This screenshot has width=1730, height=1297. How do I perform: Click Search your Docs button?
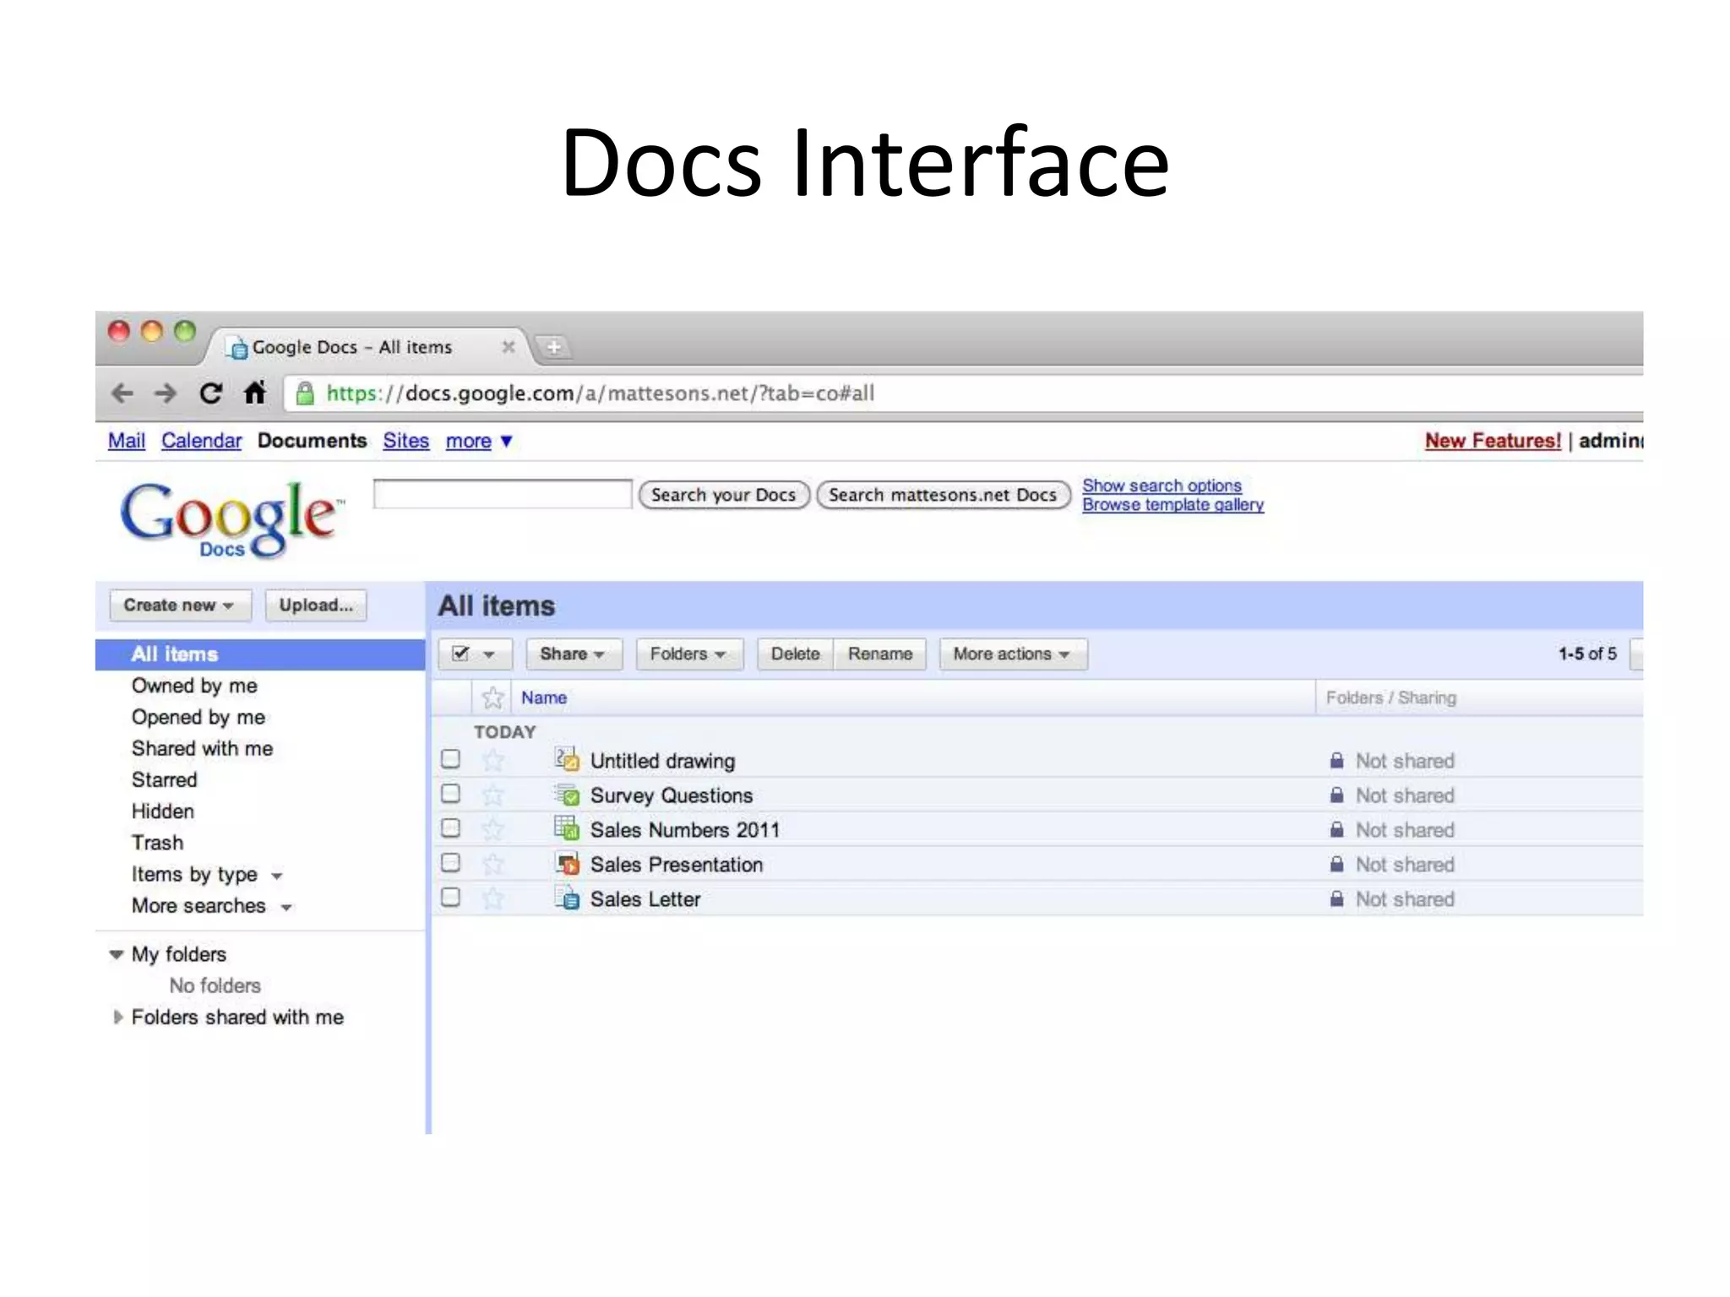point(724,495)
